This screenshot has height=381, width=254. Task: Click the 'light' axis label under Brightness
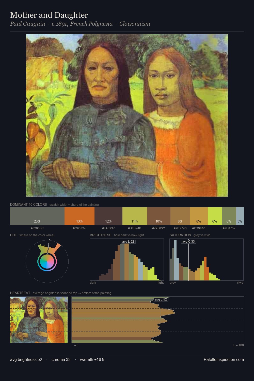pos(161,283)
